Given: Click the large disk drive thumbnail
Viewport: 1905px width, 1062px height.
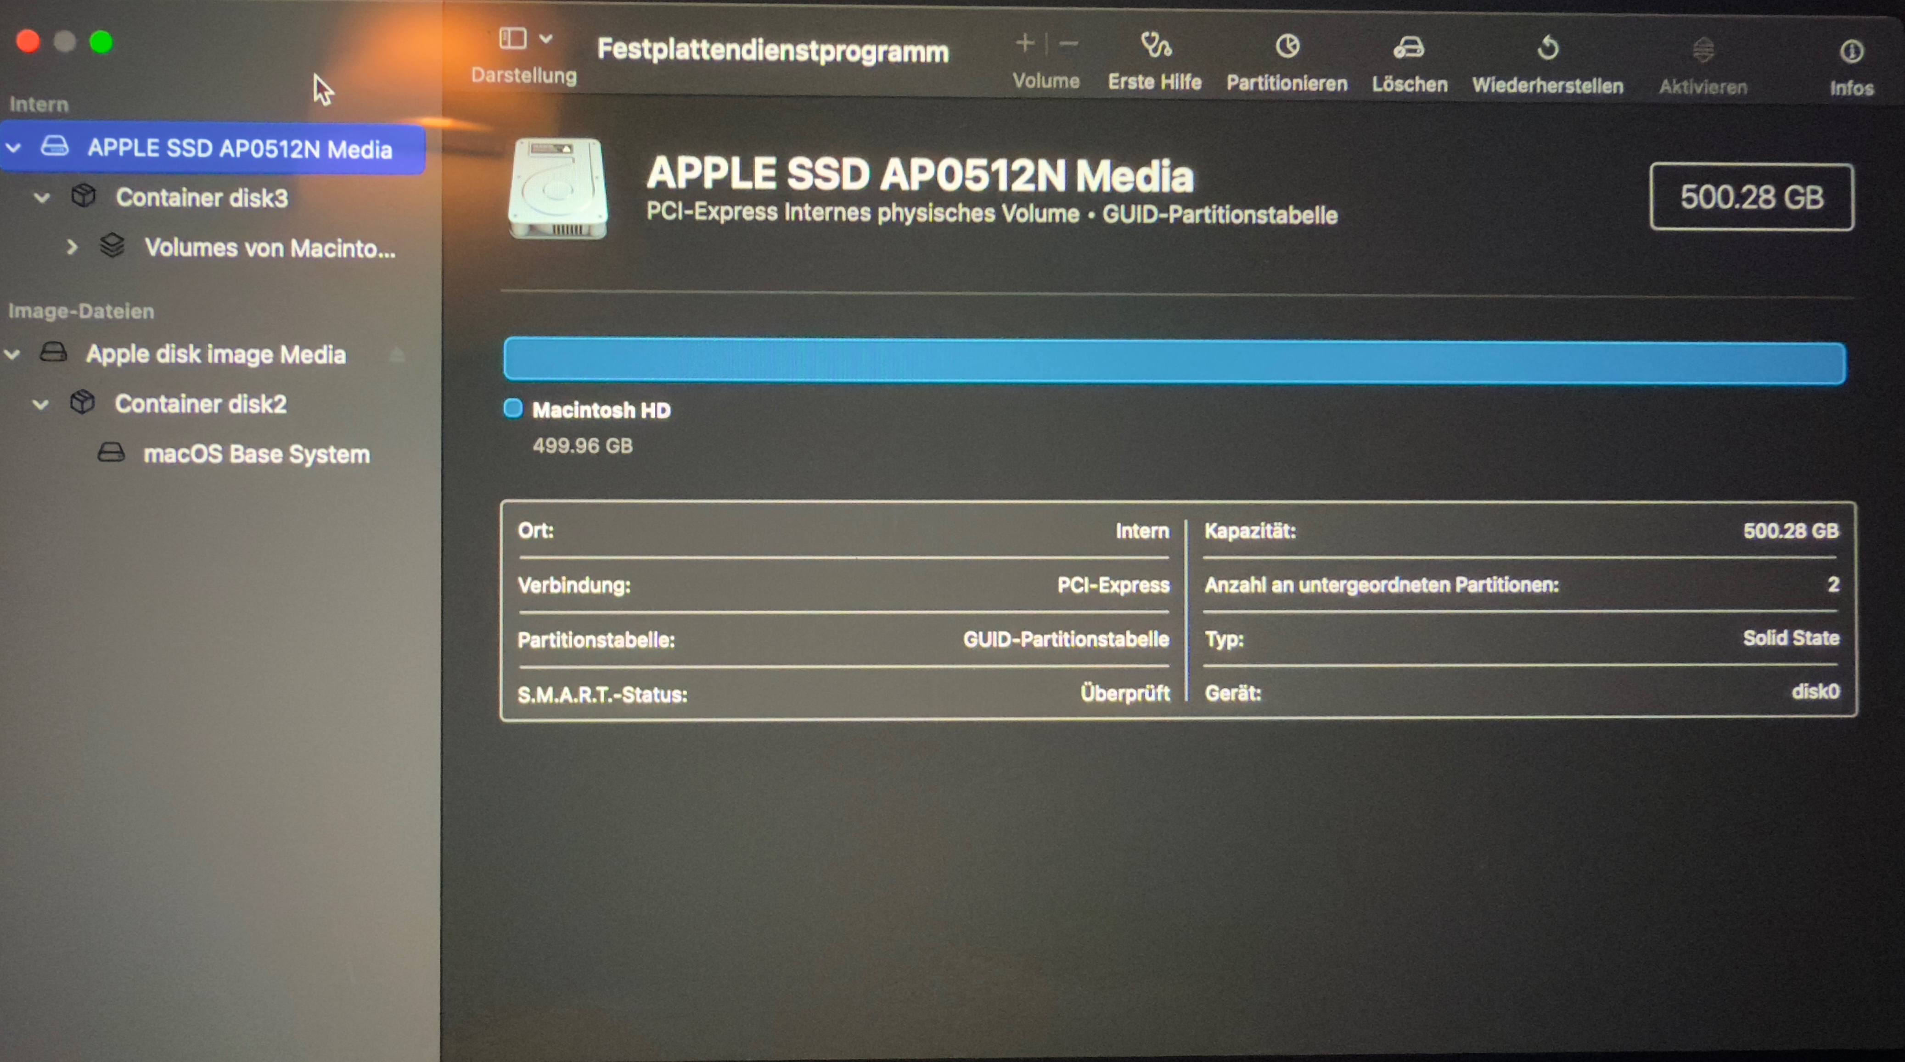Looking at the screenshot, I should [557, 189].
